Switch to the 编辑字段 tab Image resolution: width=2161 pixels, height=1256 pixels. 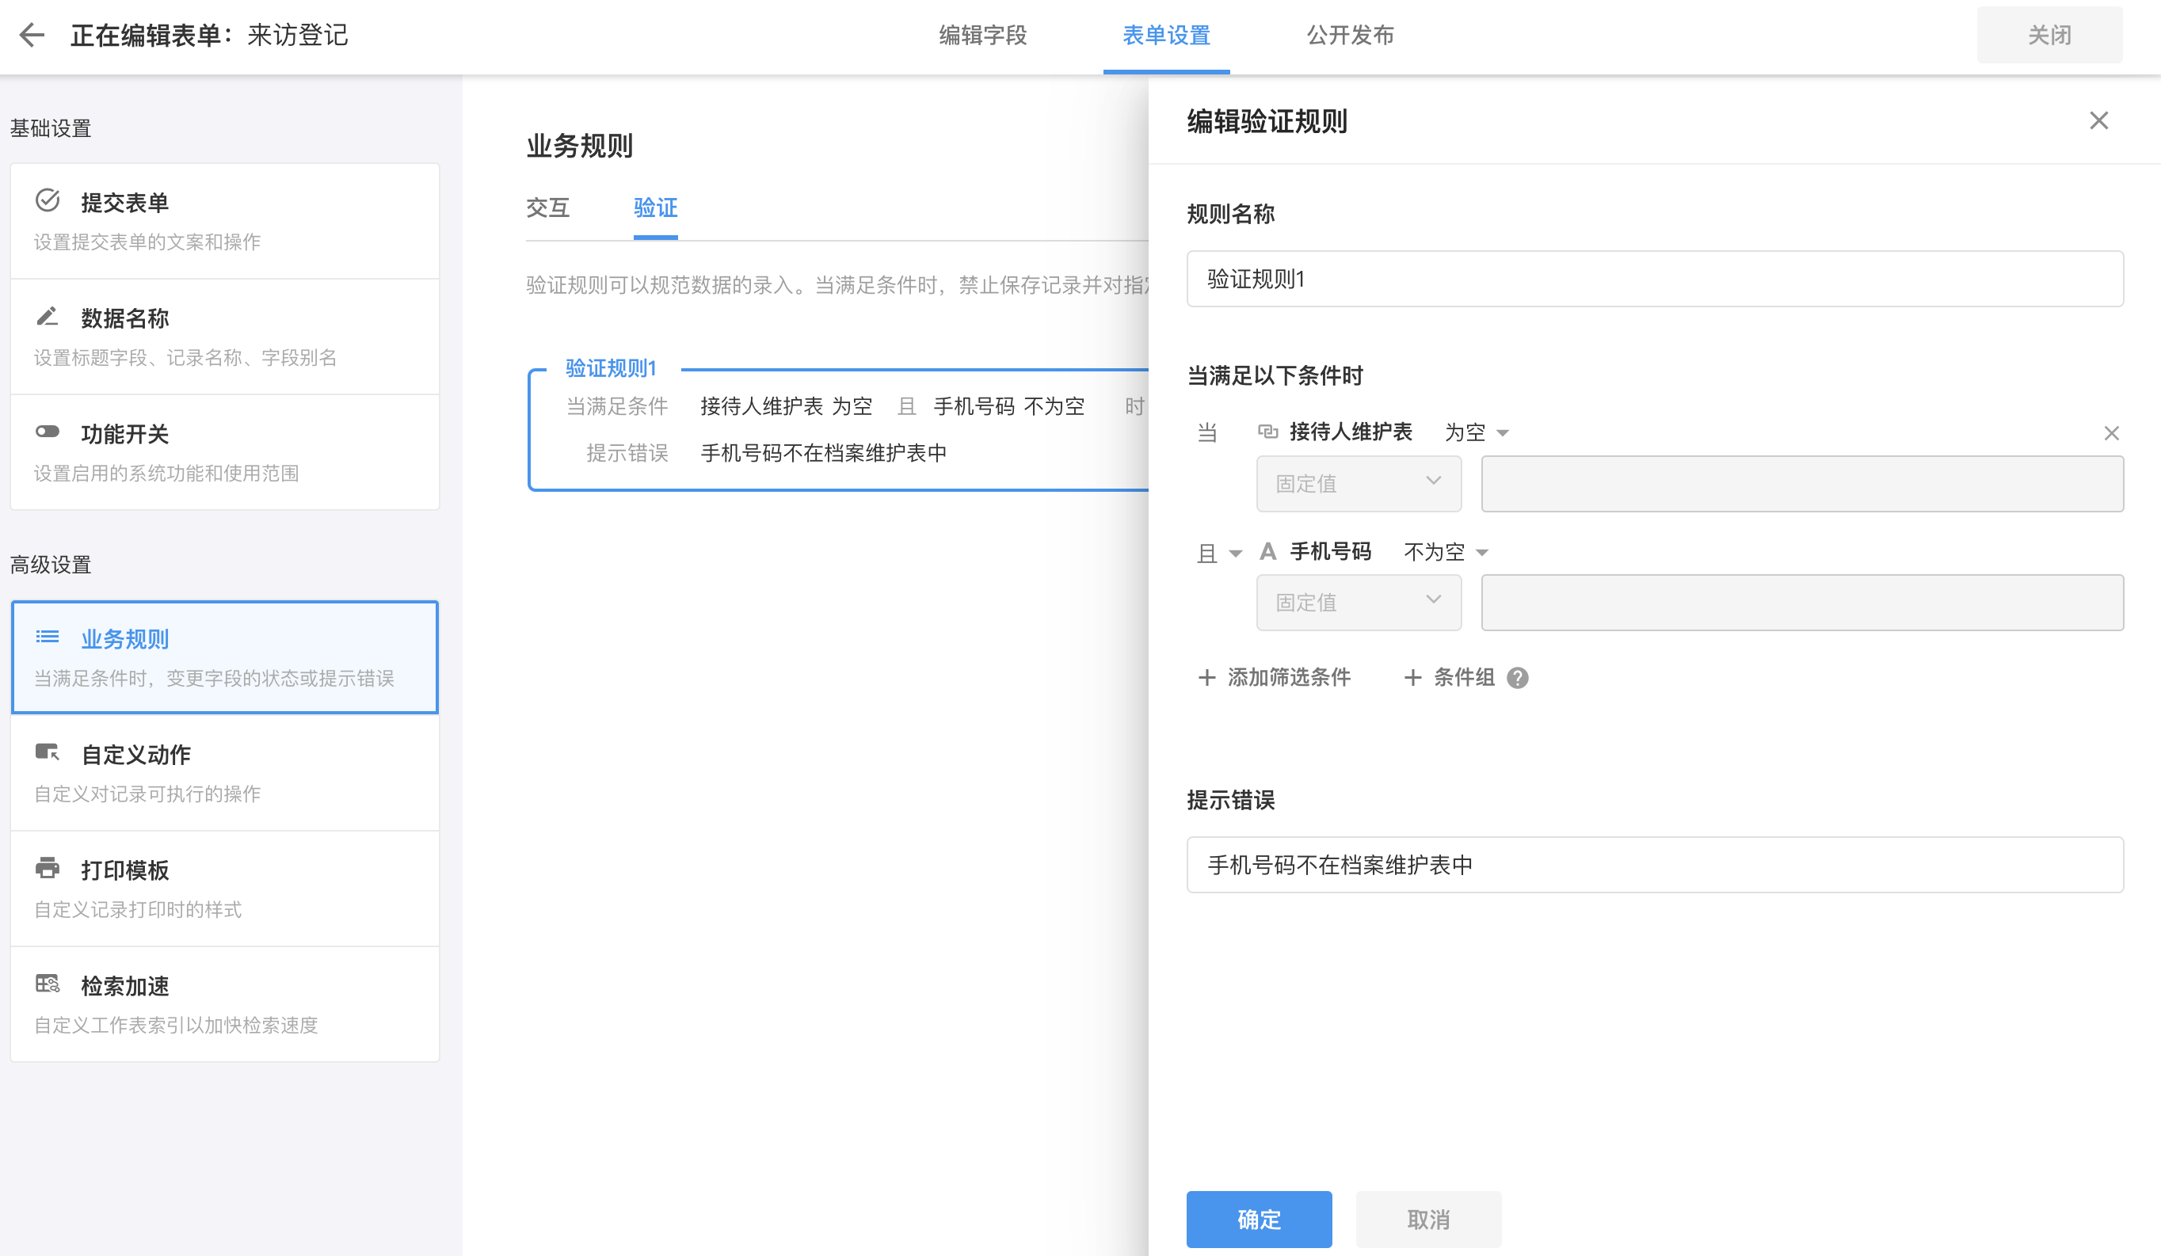(983, 35)
